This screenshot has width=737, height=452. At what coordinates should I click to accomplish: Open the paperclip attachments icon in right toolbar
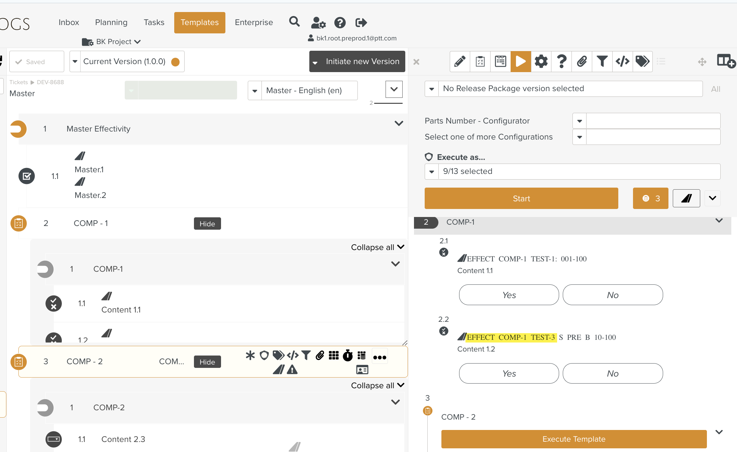tap(582, 61)
